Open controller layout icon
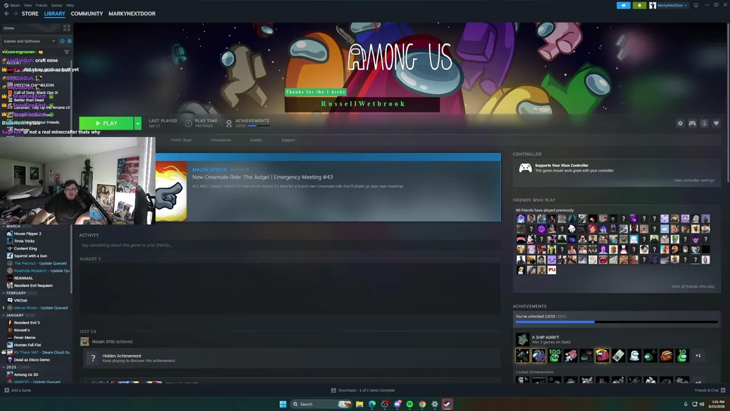730x411 pixels. click(692, 123)
